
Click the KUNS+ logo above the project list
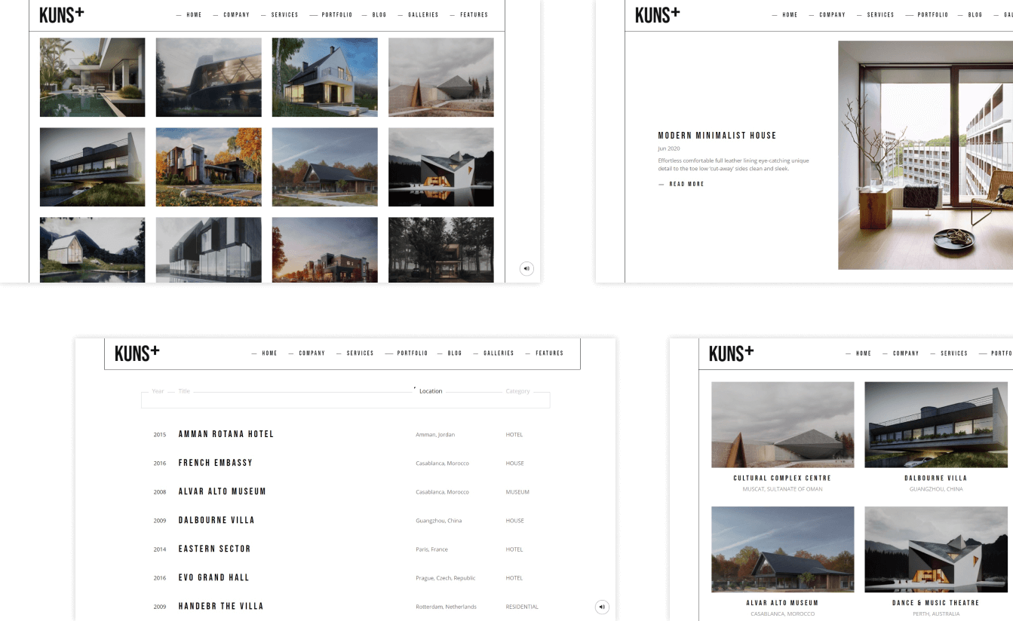tap(137, 353)
